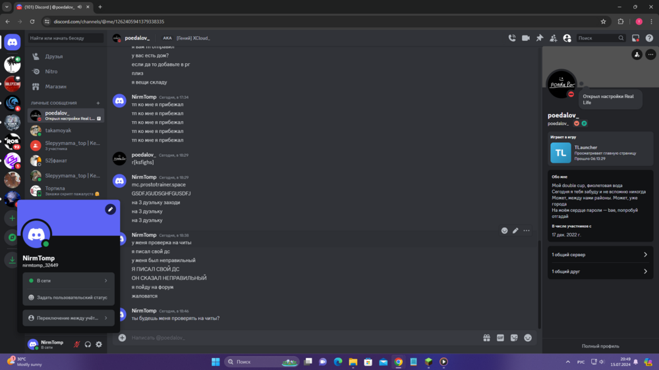Open Chrome extensions puzzle icon

(x=621, y=22)
